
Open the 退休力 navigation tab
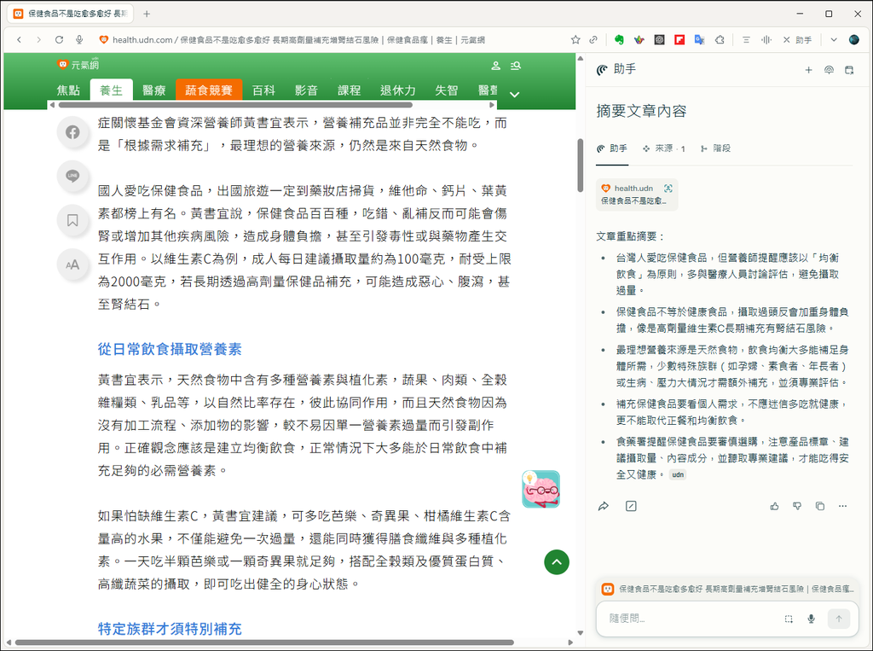click(398, 90)
